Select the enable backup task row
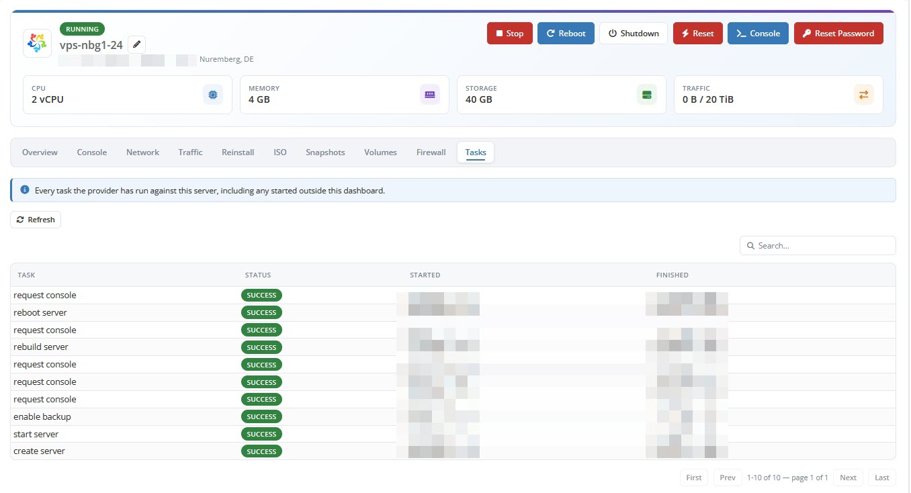Image resolution: width=911 pixels, height=493 pixels. tap(453, 417)
